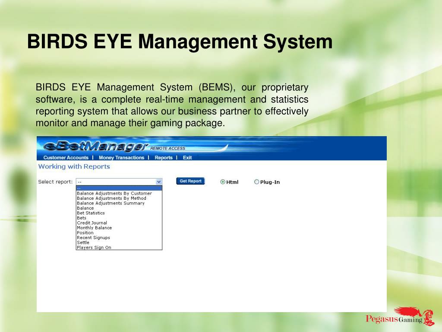Open the Money Transactions menu
442x332 pixels.
coord(121,157)
